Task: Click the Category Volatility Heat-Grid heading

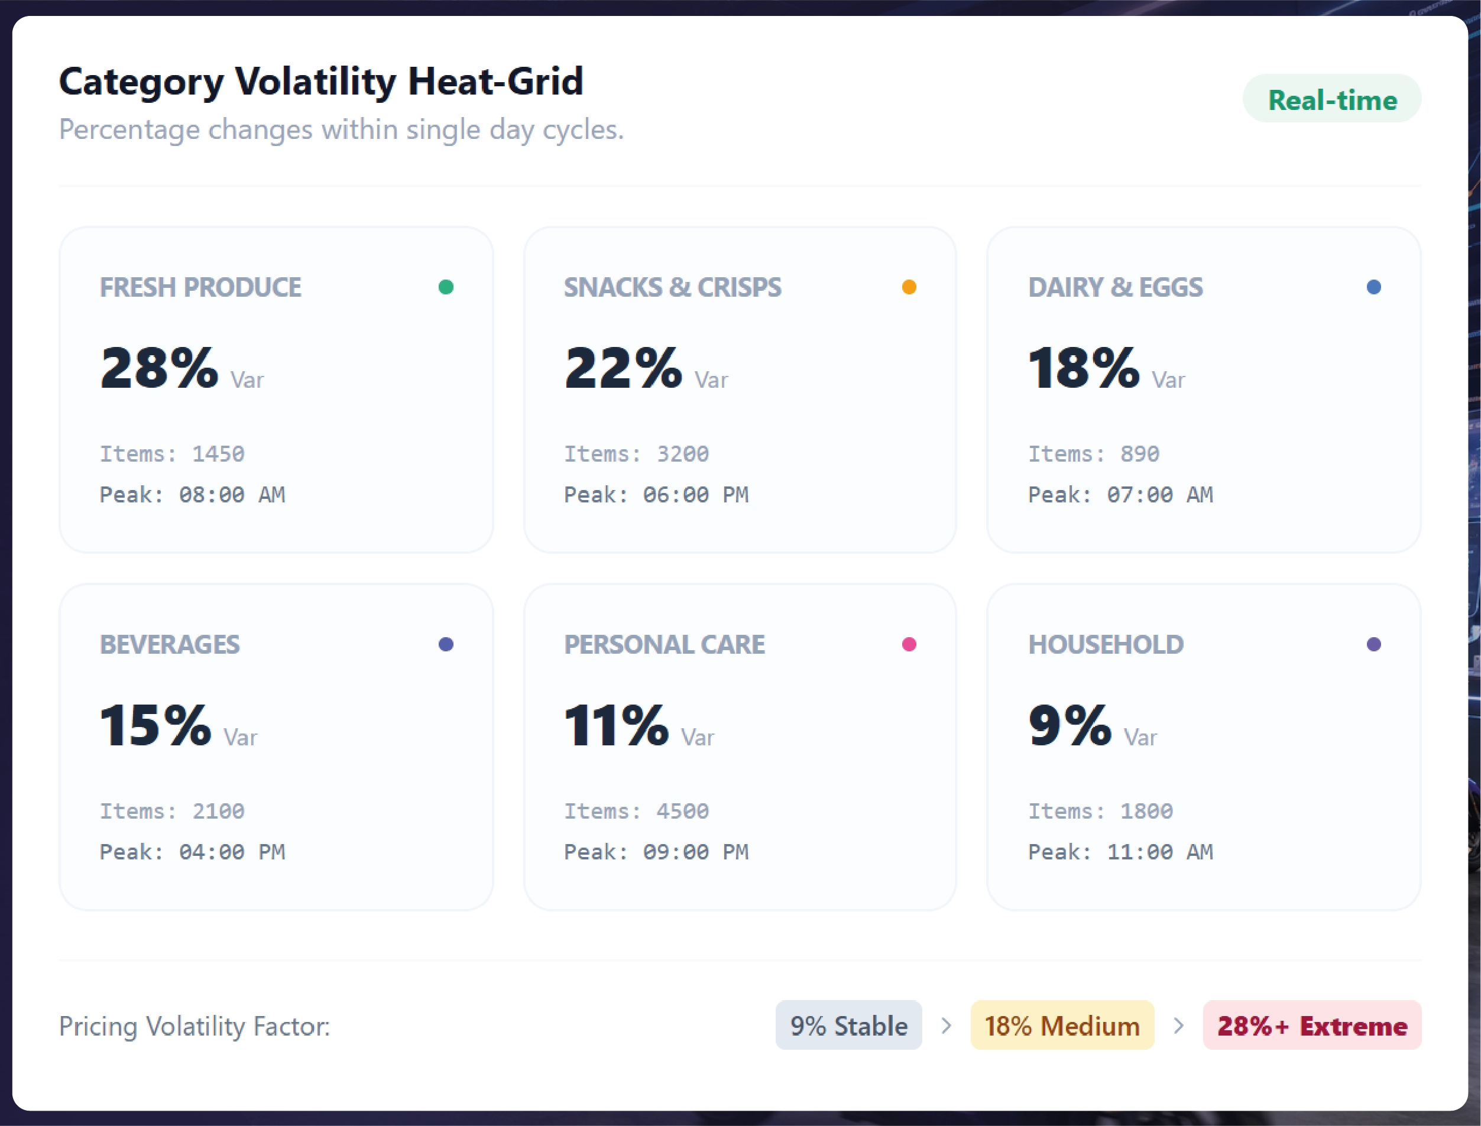Action: [321, 82]
